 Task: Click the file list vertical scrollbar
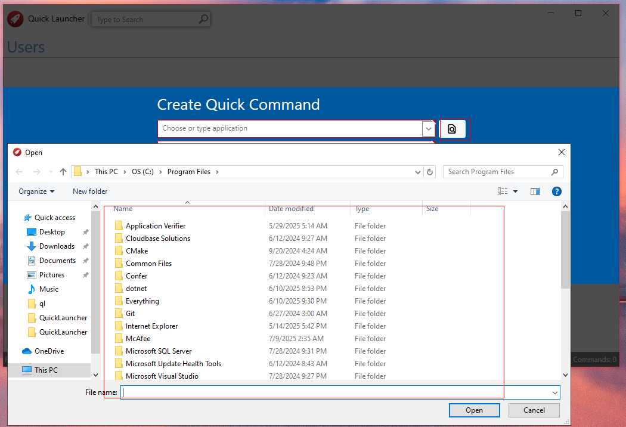pyautogui.click(x=565, y=290)
